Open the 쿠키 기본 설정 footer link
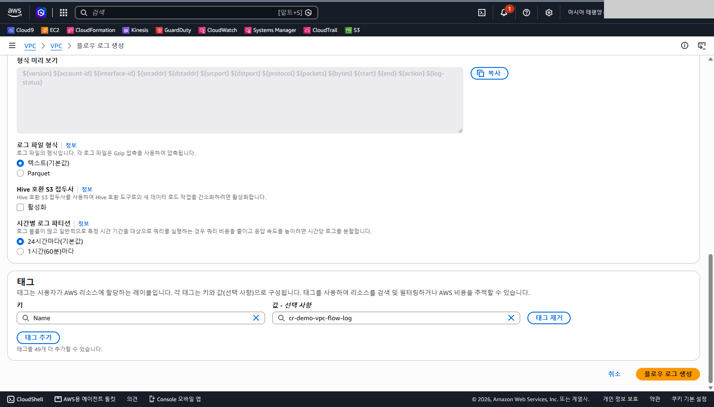Viewport: 714px width, 407px height. coord(689,399)
